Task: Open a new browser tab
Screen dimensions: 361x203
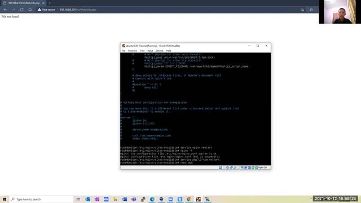Action: tap(50, 3)
